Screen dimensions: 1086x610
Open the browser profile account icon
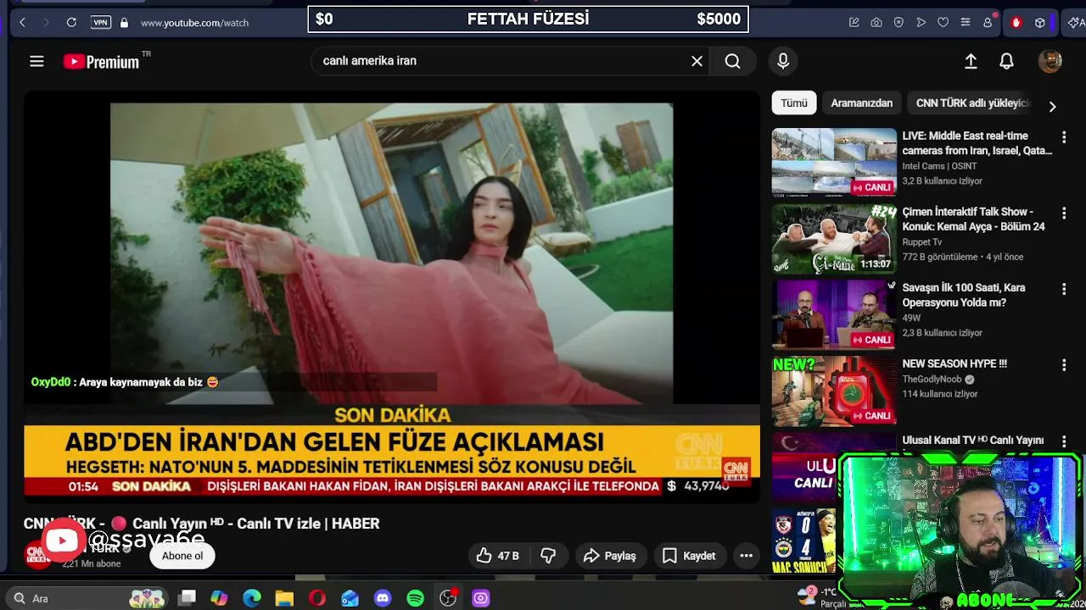[988, 23]
